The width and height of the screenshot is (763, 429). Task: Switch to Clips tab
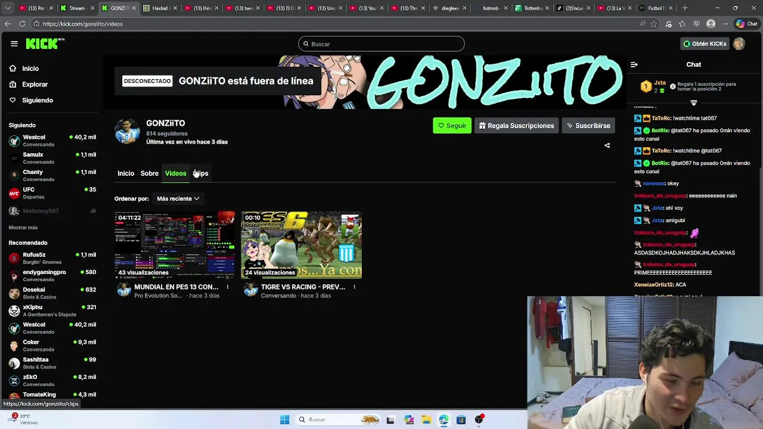point(201,173)
